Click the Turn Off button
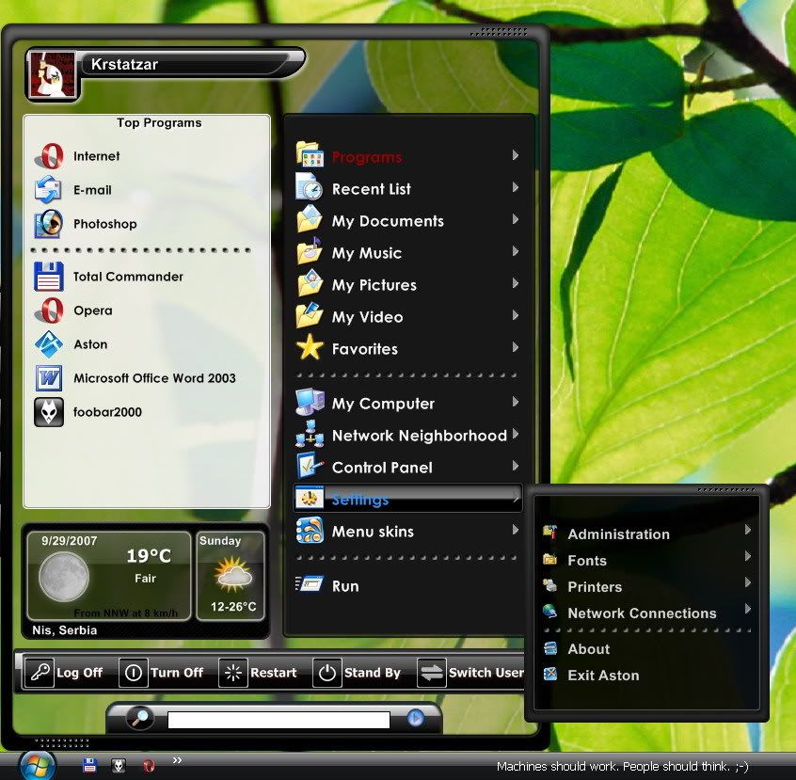This screenshot has height=780, width=796. tap(162, 673)
